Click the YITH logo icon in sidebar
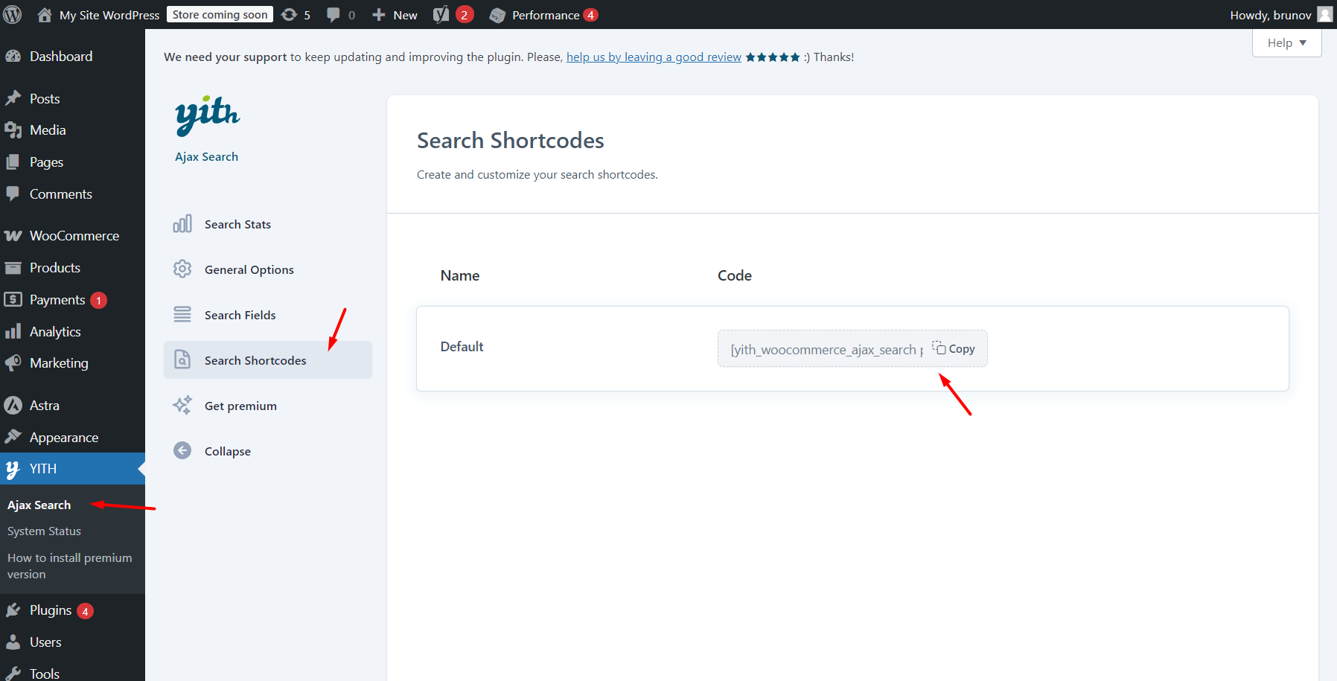 point(13,470)
